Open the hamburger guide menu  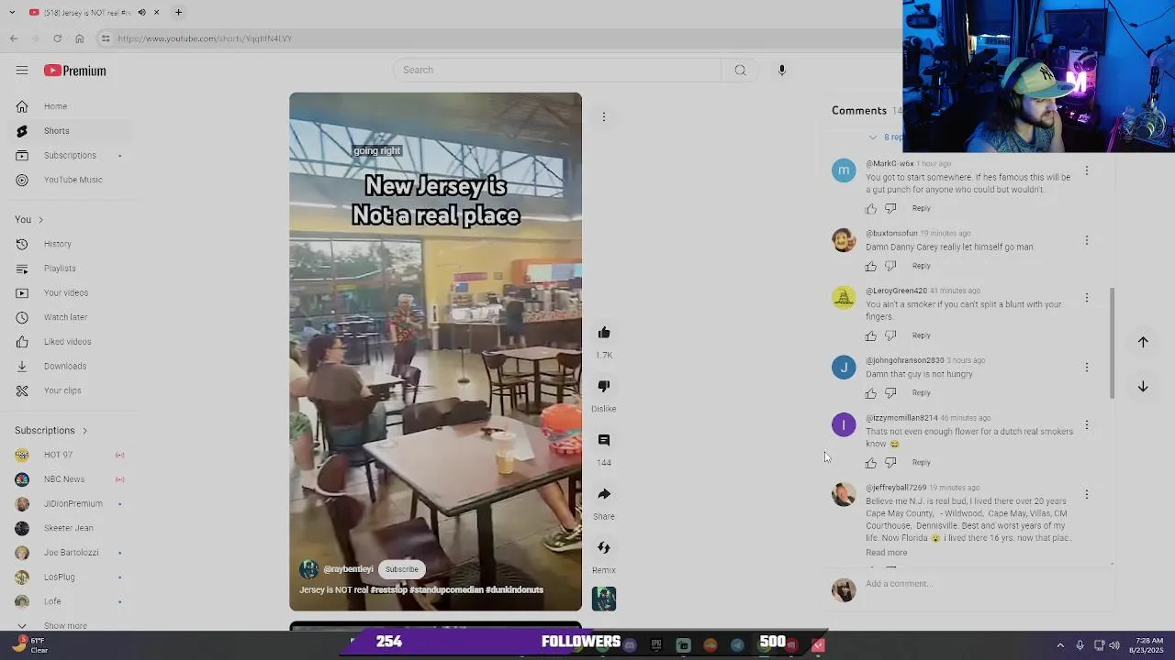tap(22, 71)
